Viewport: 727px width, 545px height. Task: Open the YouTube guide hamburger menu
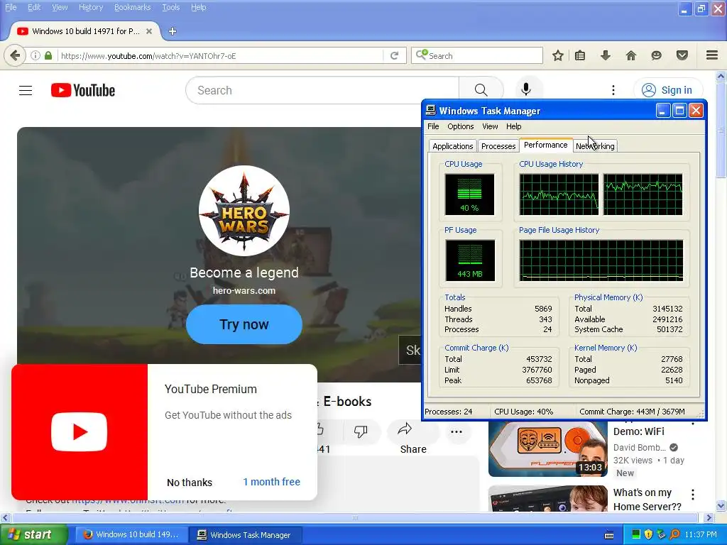(26, 90)
